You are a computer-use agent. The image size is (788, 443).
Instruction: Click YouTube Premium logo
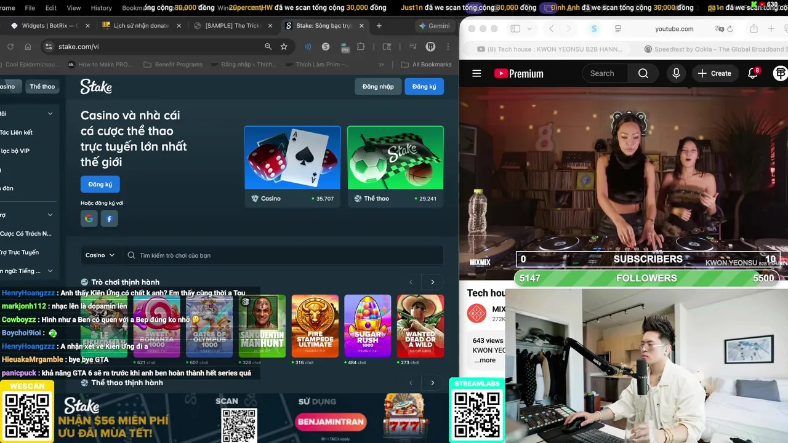pyautogui.click(x=518, y=73)
